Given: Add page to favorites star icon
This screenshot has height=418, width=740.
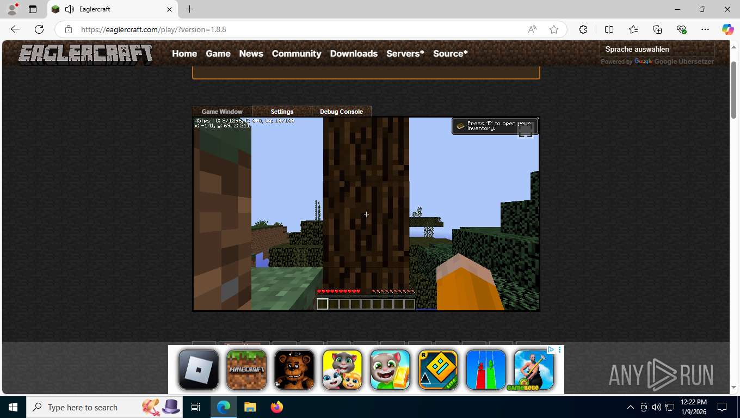Looking at the screenshot, I should [554, 29].
